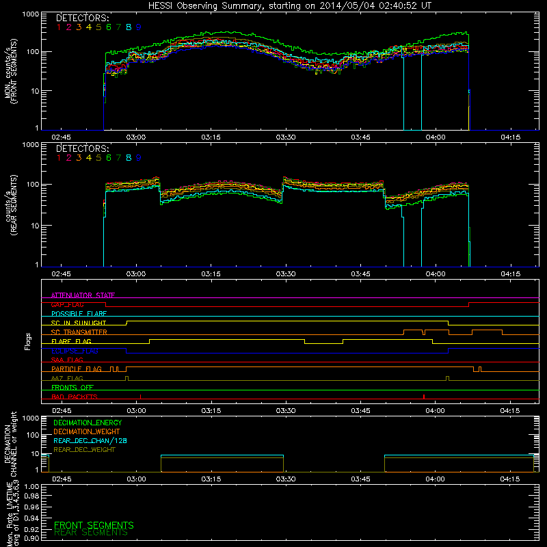Click the PARTICLE_FLAG label
The width and height of the screenshot is (547, 547).
[77, 369]
